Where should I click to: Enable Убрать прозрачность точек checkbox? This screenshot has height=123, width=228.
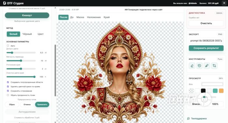[8, 95]
